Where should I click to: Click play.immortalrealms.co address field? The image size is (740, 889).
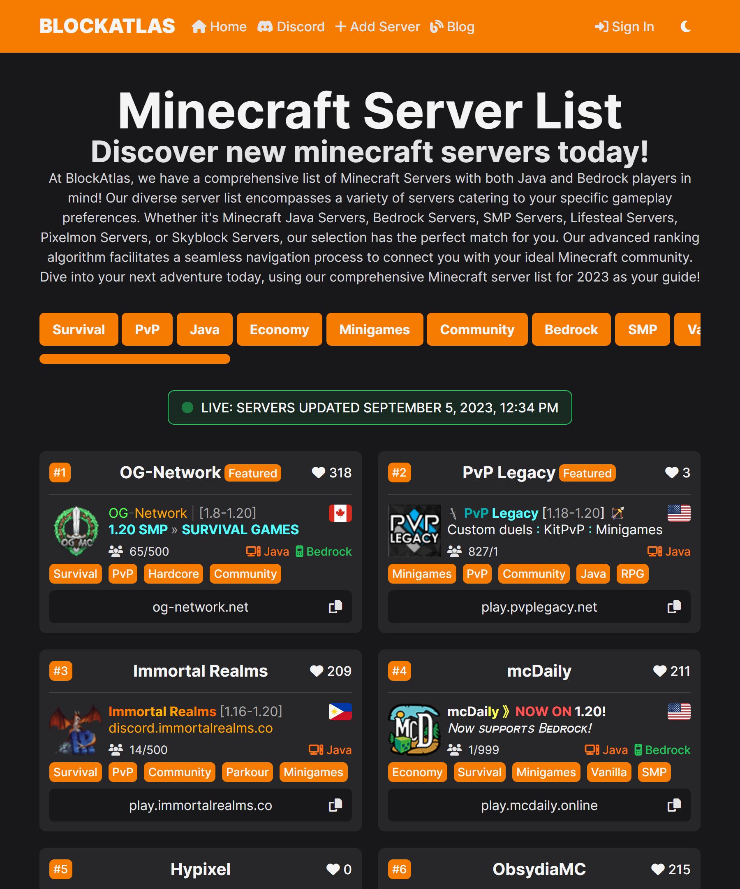(201, 805)
